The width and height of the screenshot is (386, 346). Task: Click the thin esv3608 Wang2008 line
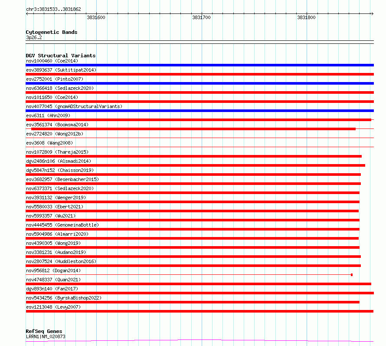click(x=200, y=147)
